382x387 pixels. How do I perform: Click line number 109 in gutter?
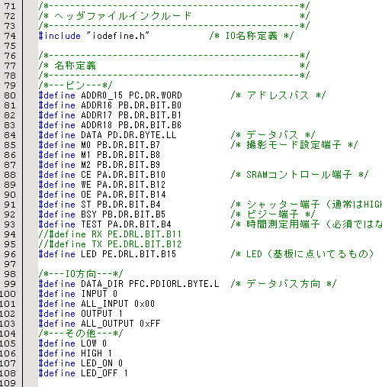tap(8, 383)
